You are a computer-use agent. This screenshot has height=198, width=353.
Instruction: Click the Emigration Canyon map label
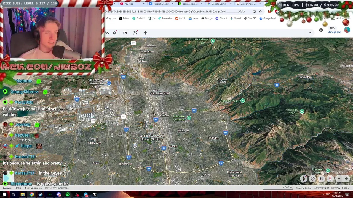[222, 81]
